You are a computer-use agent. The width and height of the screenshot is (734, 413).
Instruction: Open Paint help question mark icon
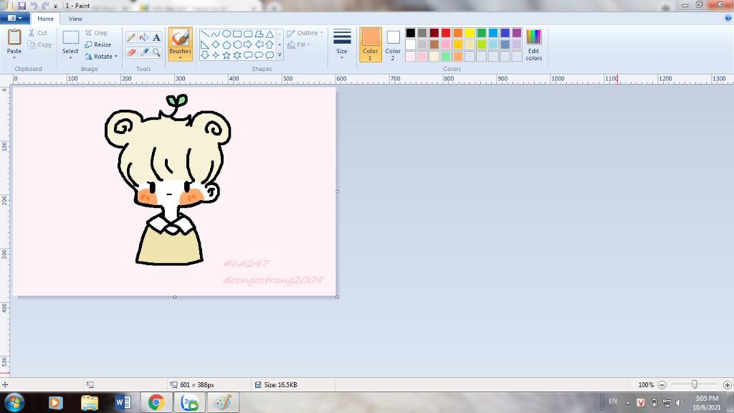pos(728,18)
